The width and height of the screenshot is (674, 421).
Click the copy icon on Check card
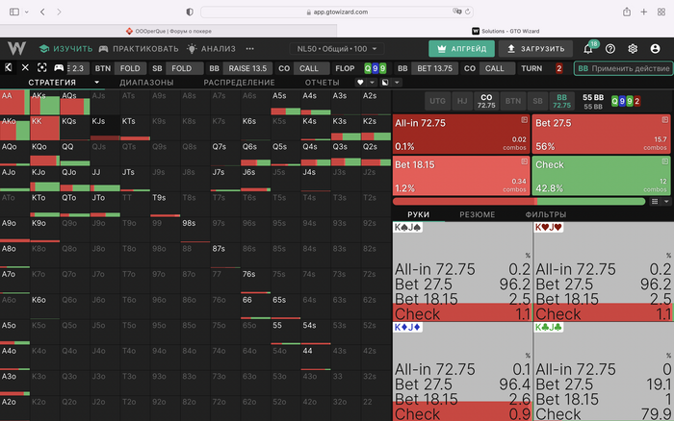664,161
